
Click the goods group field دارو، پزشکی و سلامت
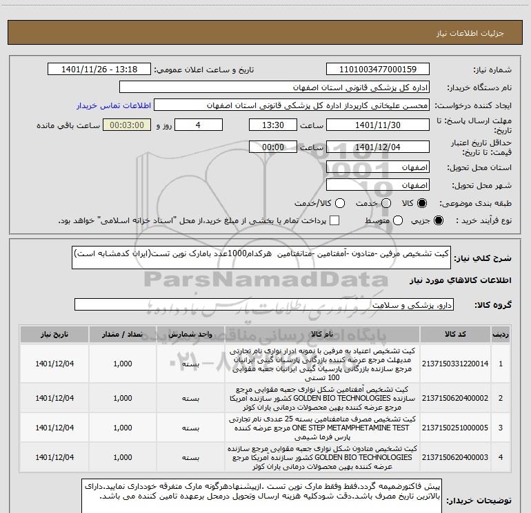coord(264,304)
